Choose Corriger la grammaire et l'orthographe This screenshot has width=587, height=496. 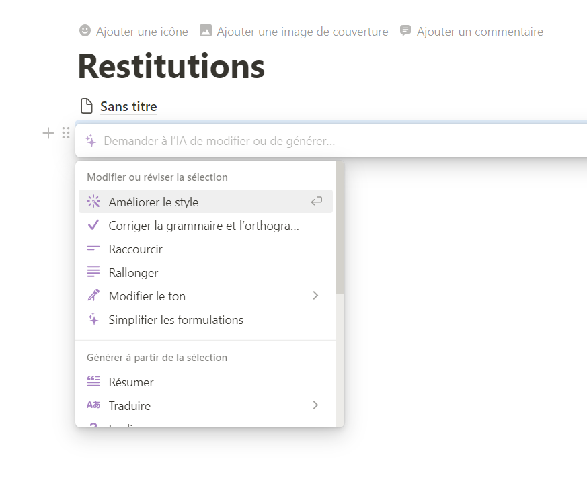[206, 226]
